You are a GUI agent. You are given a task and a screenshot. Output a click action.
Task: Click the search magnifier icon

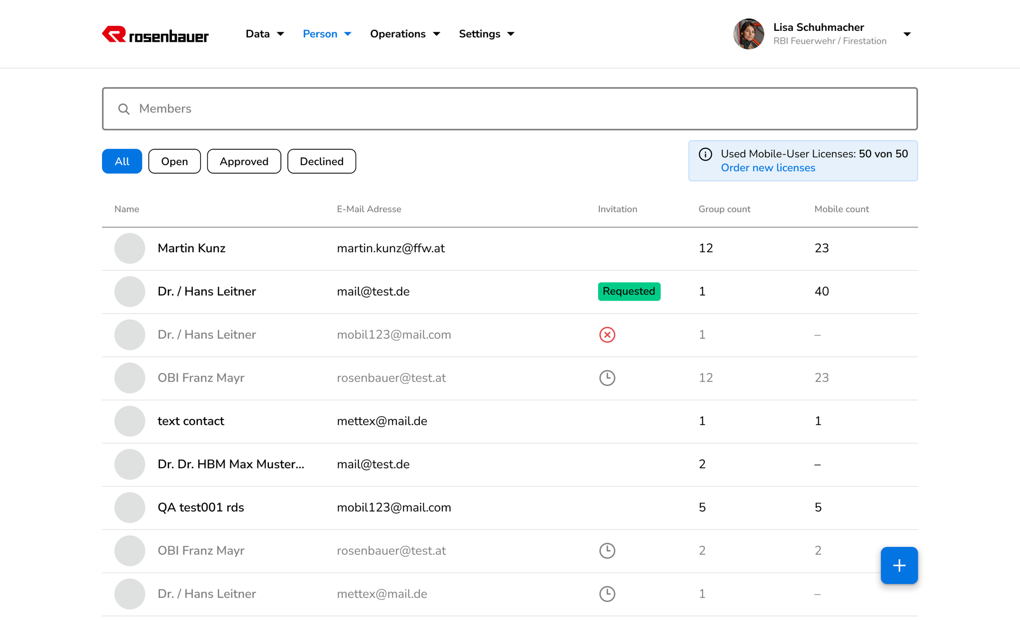point(124,109)
